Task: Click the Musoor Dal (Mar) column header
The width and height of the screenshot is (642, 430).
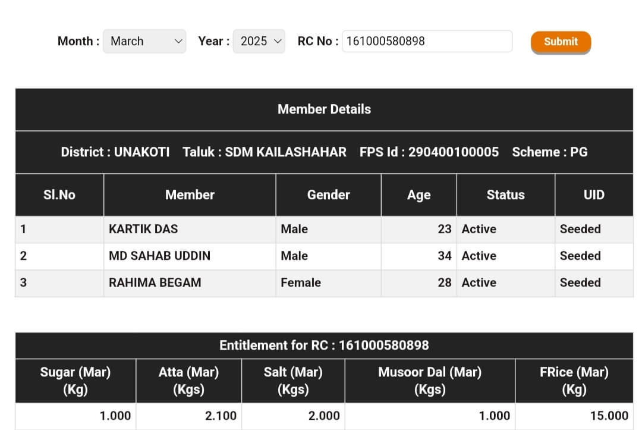Action: pyautogui.click(x=429, y=381)
